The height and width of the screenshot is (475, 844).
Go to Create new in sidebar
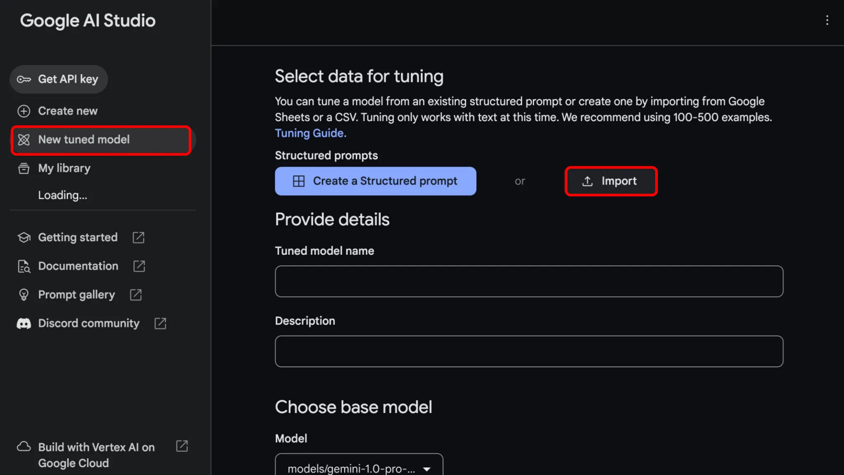pyautogui.click(x=68, y=111)
